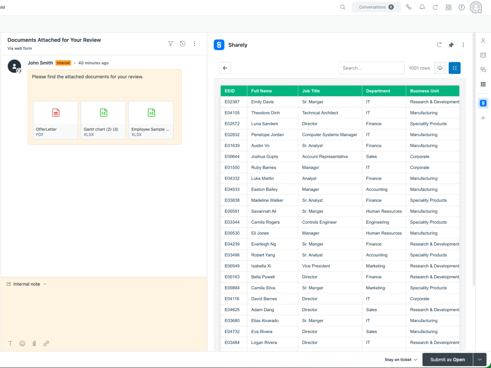Go back using the left arrow button
This screenshot has height=368, width=491.
coord(225,68)
